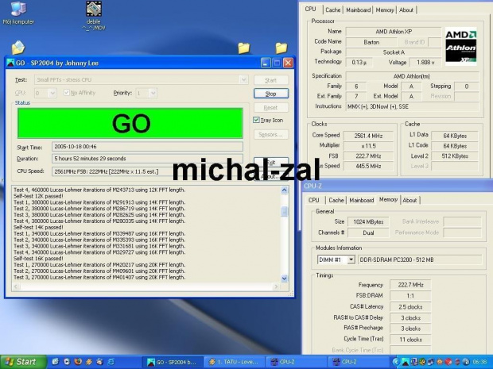This screenshot has width=493, height=369.
Task: Click the taskbar clock showing 06:38
Action: pyautogui.click(x=479, y=362)
